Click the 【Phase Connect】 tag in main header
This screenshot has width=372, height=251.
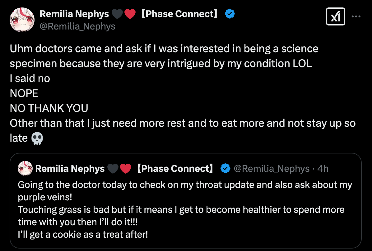(x=179, y=14)
